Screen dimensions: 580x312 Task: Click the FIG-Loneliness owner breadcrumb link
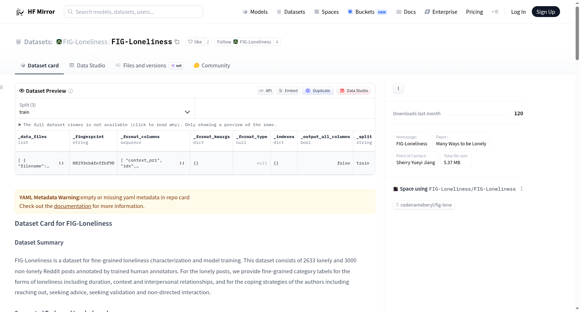[x=85, y=42]
